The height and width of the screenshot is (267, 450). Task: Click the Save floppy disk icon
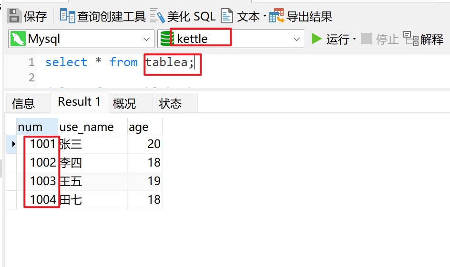(14, 16)
